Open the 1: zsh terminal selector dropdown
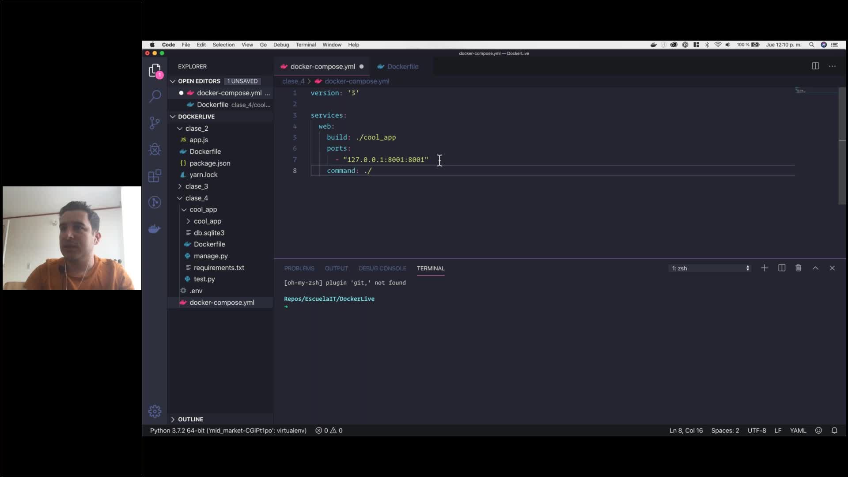Image resolution: width=848 pixels, height=477 pixels. coord(709,268)
